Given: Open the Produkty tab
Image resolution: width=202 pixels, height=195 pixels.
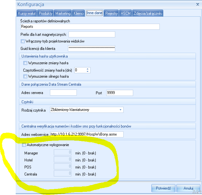Looking at the screenshot, I should click(x=45, y=13).
